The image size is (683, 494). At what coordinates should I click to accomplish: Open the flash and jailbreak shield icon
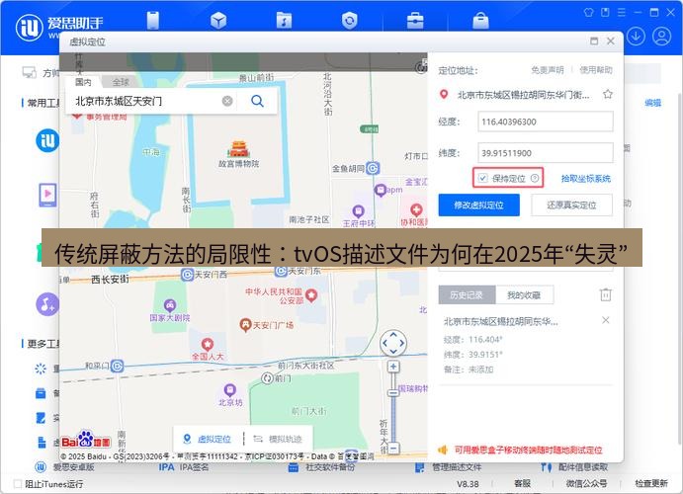[349, 20]
